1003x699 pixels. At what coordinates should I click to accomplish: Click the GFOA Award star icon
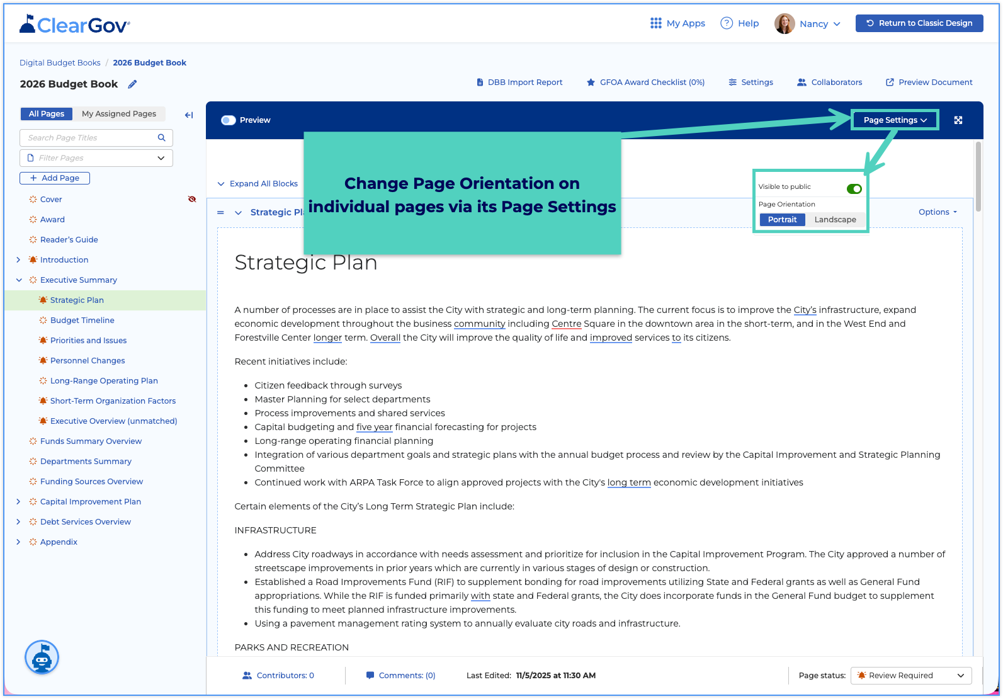591,82
